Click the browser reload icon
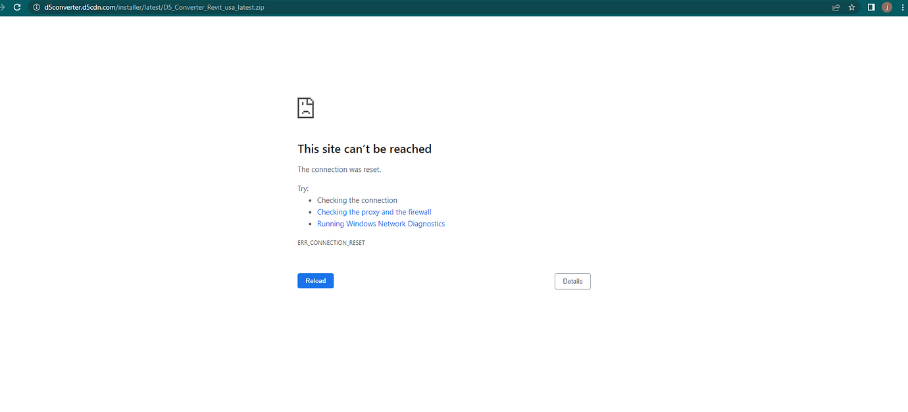 tap(18, 7)
